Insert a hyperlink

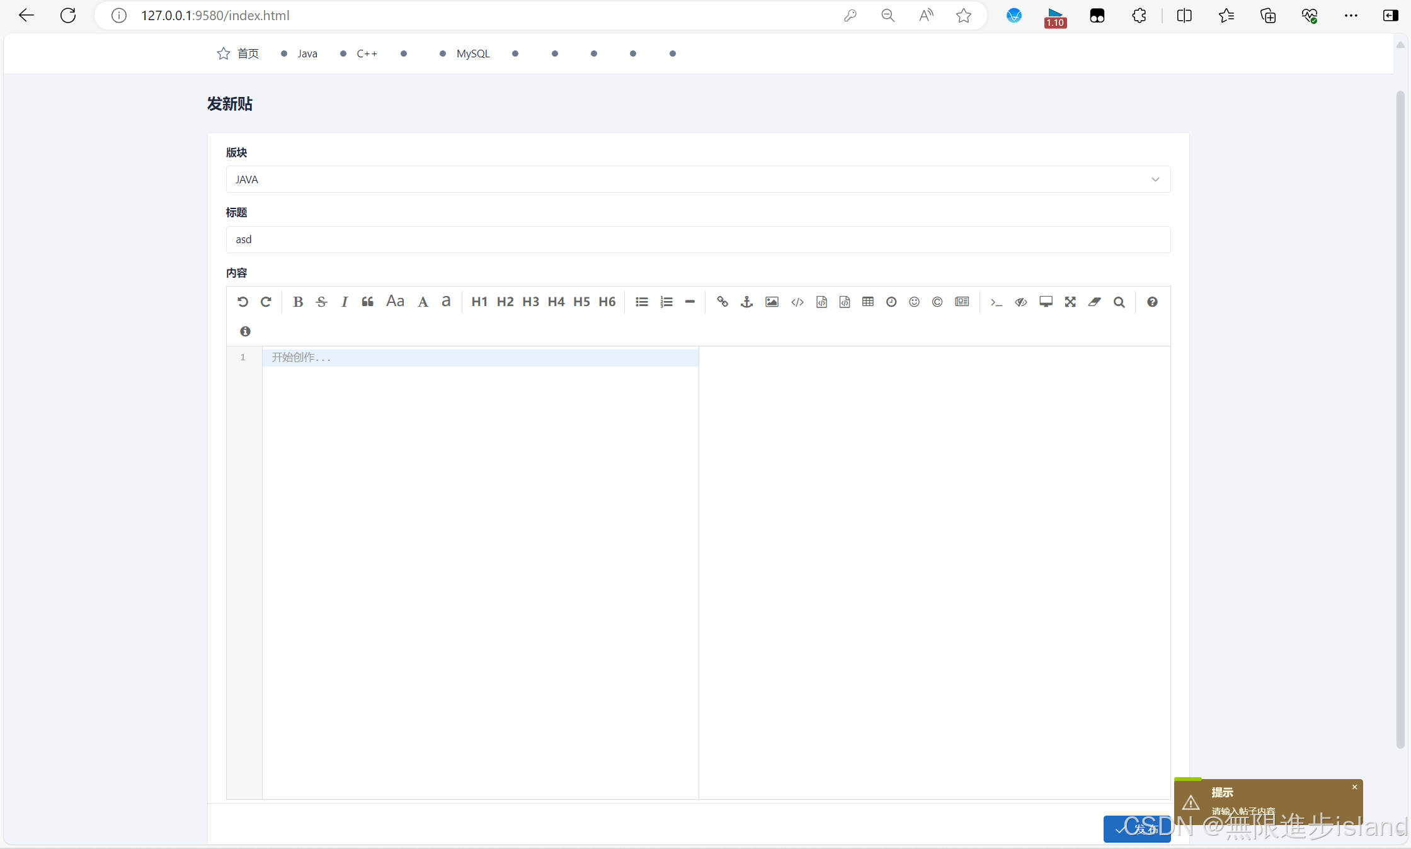pos(723,302)
